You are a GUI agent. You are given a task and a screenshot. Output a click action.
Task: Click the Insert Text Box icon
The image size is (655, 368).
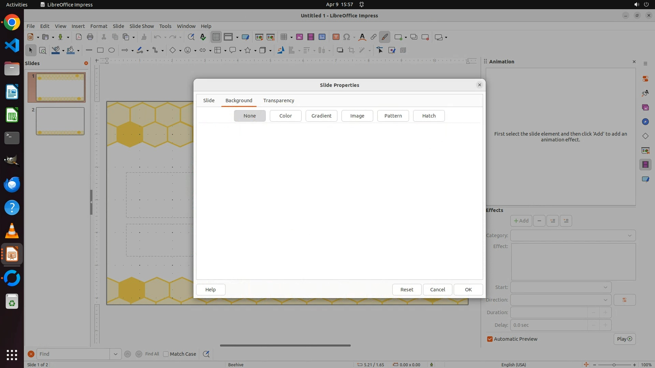pos(336,37)
